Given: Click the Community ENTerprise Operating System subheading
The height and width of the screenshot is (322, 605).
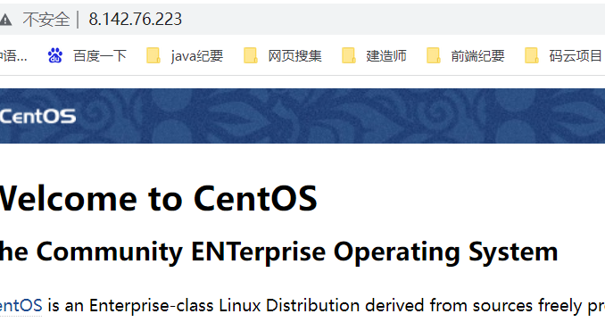Looking at the screenshot, I should pos(279,252).
